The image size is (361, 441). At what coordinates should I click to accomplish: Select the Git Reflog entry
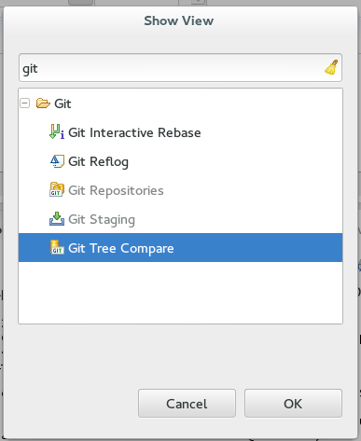click(x=98, y=161)
